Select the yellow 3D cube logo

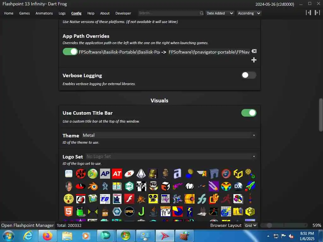pyautogui.click(x=250, y=211)
